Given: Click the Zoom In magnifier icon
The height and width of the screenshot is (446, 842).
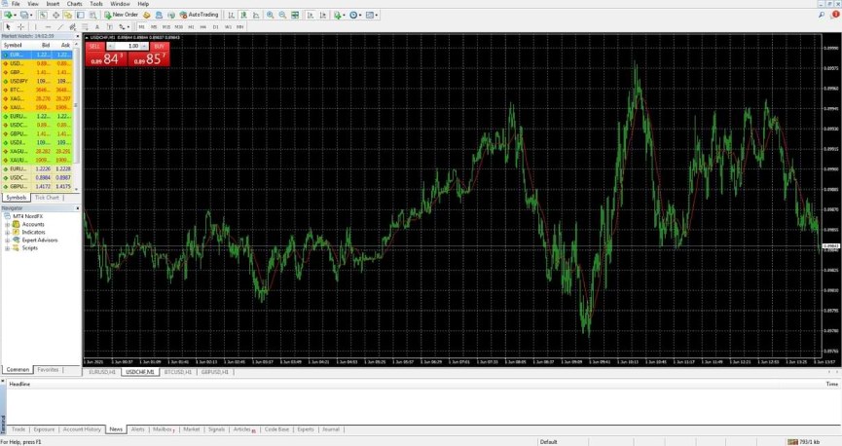Looking at the screenshot, I should [270, 15].
